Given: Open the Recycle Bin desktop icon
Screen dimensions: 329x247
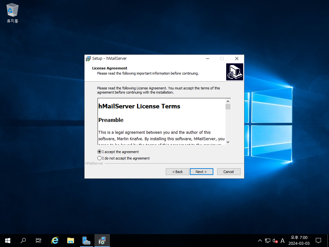Looking at the screenshot, I should (x=13, y=13).
